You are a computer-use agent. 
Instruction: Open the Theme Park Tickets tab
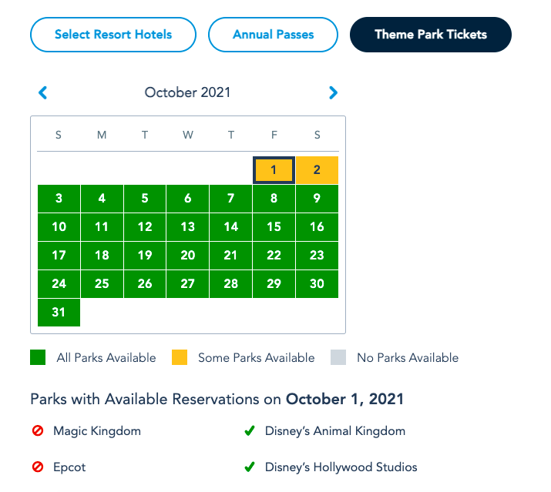(x=430, y=35)
